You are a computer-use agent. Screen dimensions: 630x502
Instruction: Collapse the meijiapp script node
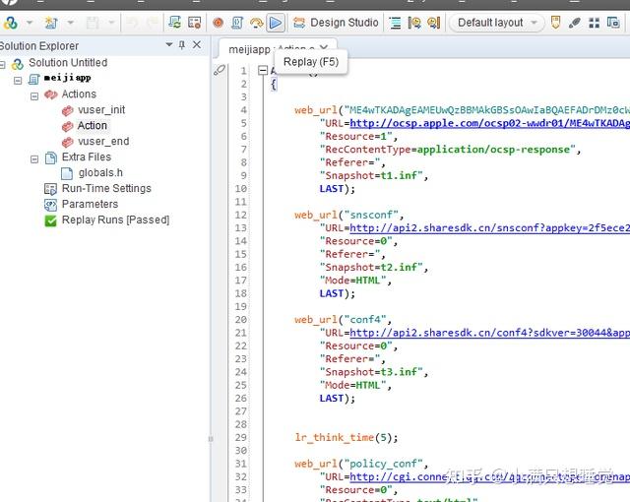coord(19,79)
